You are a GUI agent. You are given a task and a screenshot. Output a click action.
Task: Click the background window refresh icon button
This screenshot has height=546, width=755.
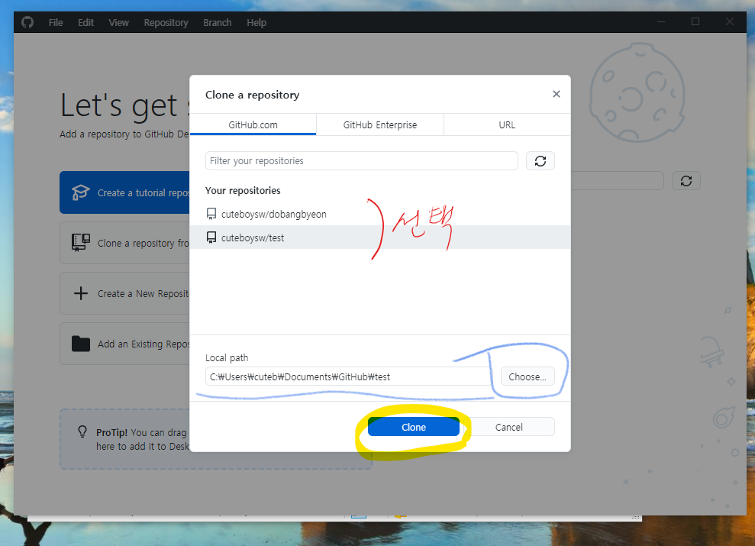[686, 181]
